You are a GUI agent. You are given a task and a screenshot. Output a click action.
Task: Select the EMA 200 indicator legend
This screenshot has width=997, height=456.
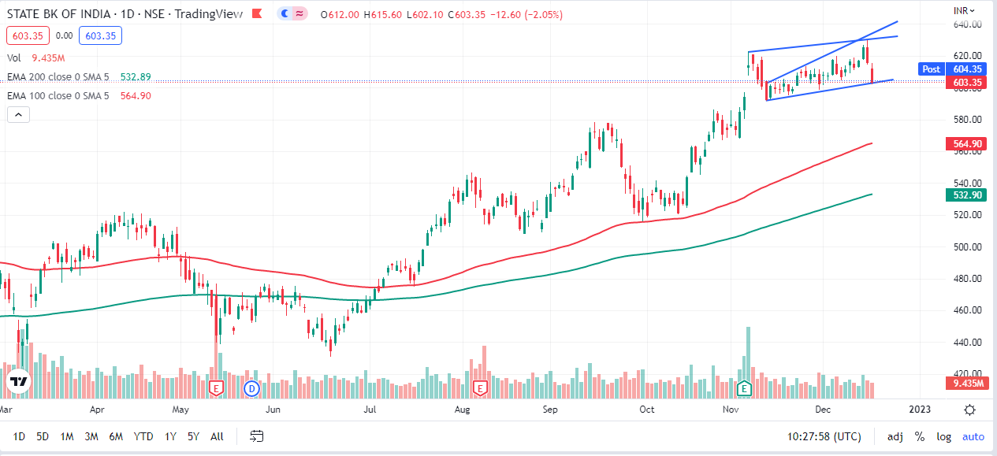58,77
